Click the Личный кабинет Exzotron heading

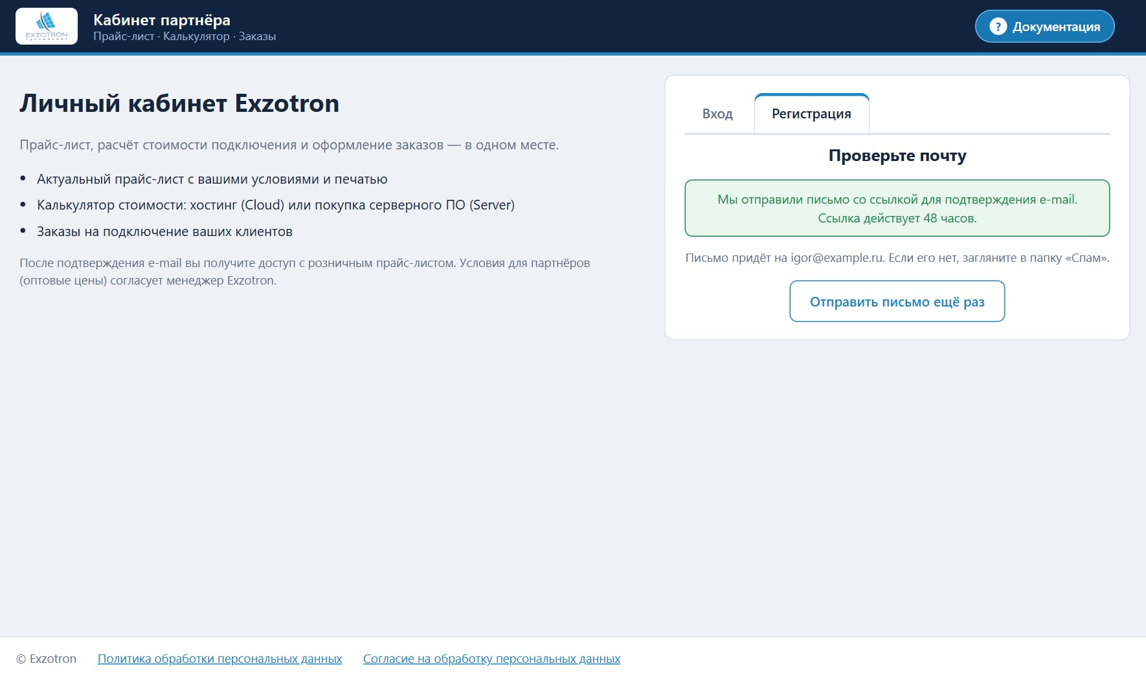point(179,103)
